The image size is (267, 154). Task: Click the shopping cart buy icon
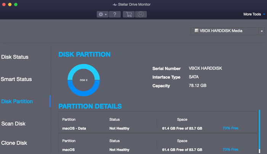pos(129,14)
